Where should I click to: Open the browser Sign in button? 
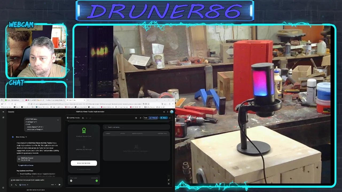(164, 104)
